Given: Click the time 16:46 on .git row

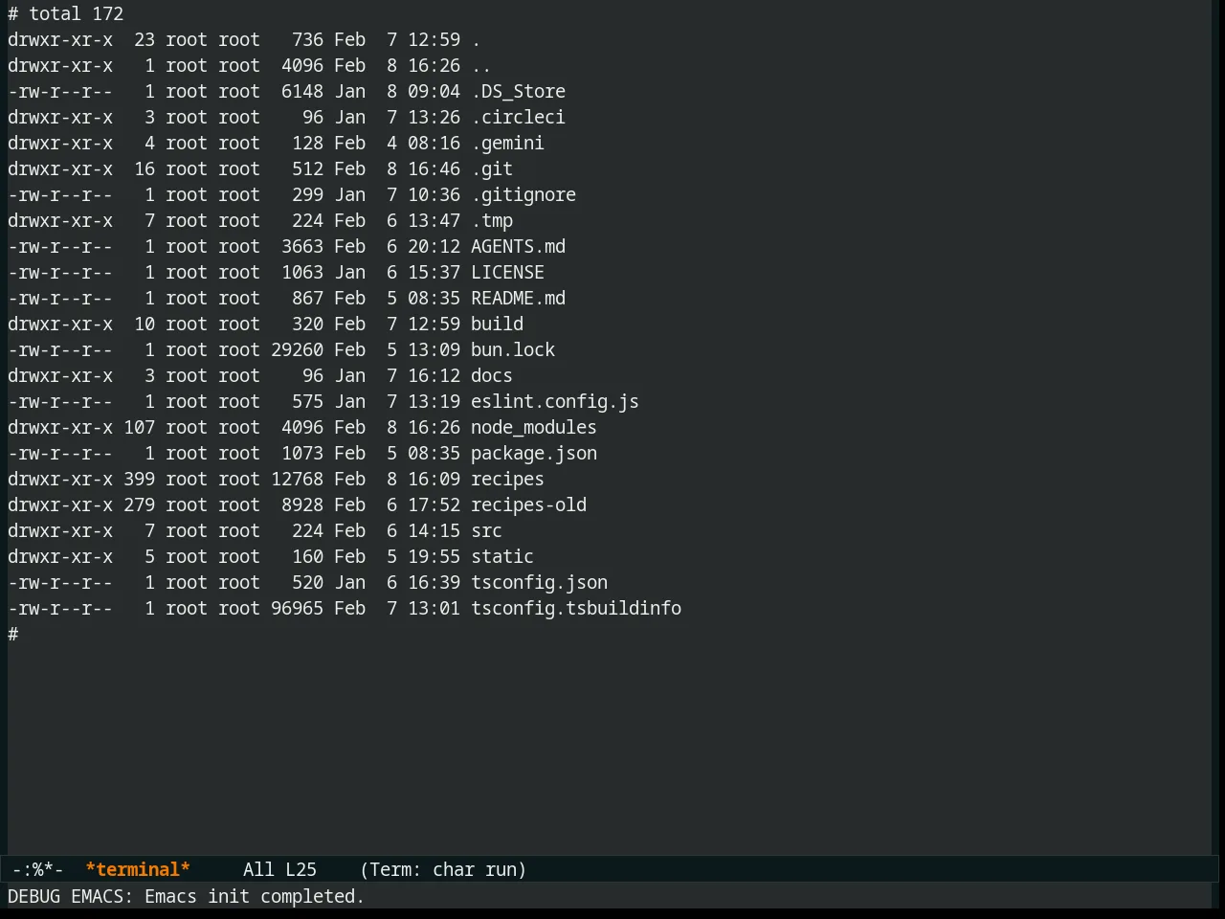Looking at the screenshot, I should click(434, 169).
